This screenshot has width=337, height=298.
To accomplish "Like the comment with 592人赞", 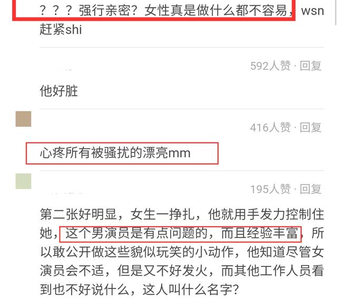I will (270, 66).
